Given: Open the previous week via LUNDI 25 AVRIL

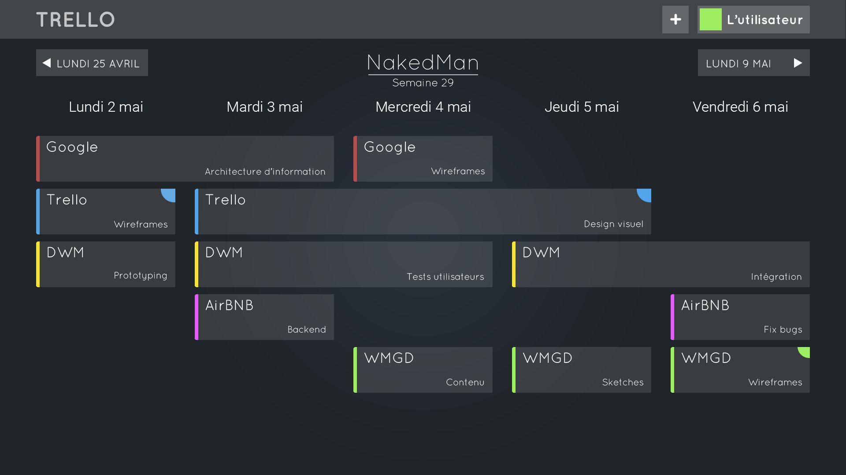Looking at the screenshot, I should [x=92, y=63].
